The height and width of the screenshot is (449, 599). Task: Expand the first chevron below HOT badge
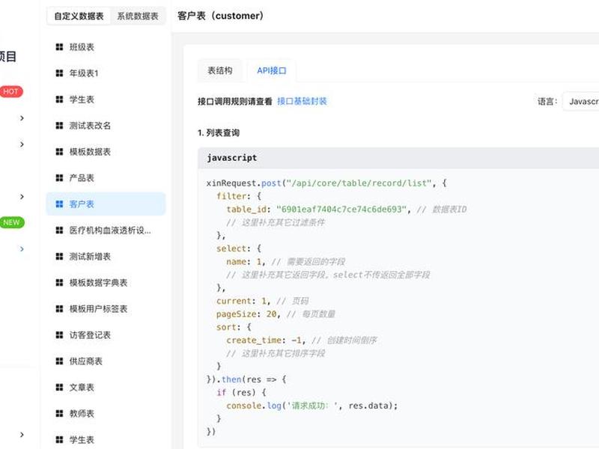tap(22, 118)
